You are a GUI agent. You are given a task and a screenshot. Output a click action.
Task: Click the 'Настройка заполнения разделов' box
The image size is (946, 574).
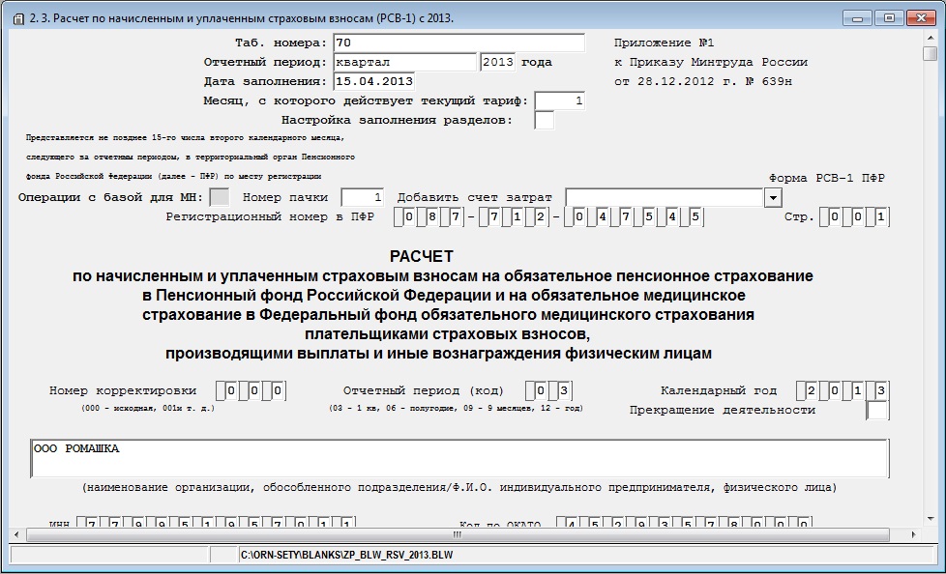[544, 120]
